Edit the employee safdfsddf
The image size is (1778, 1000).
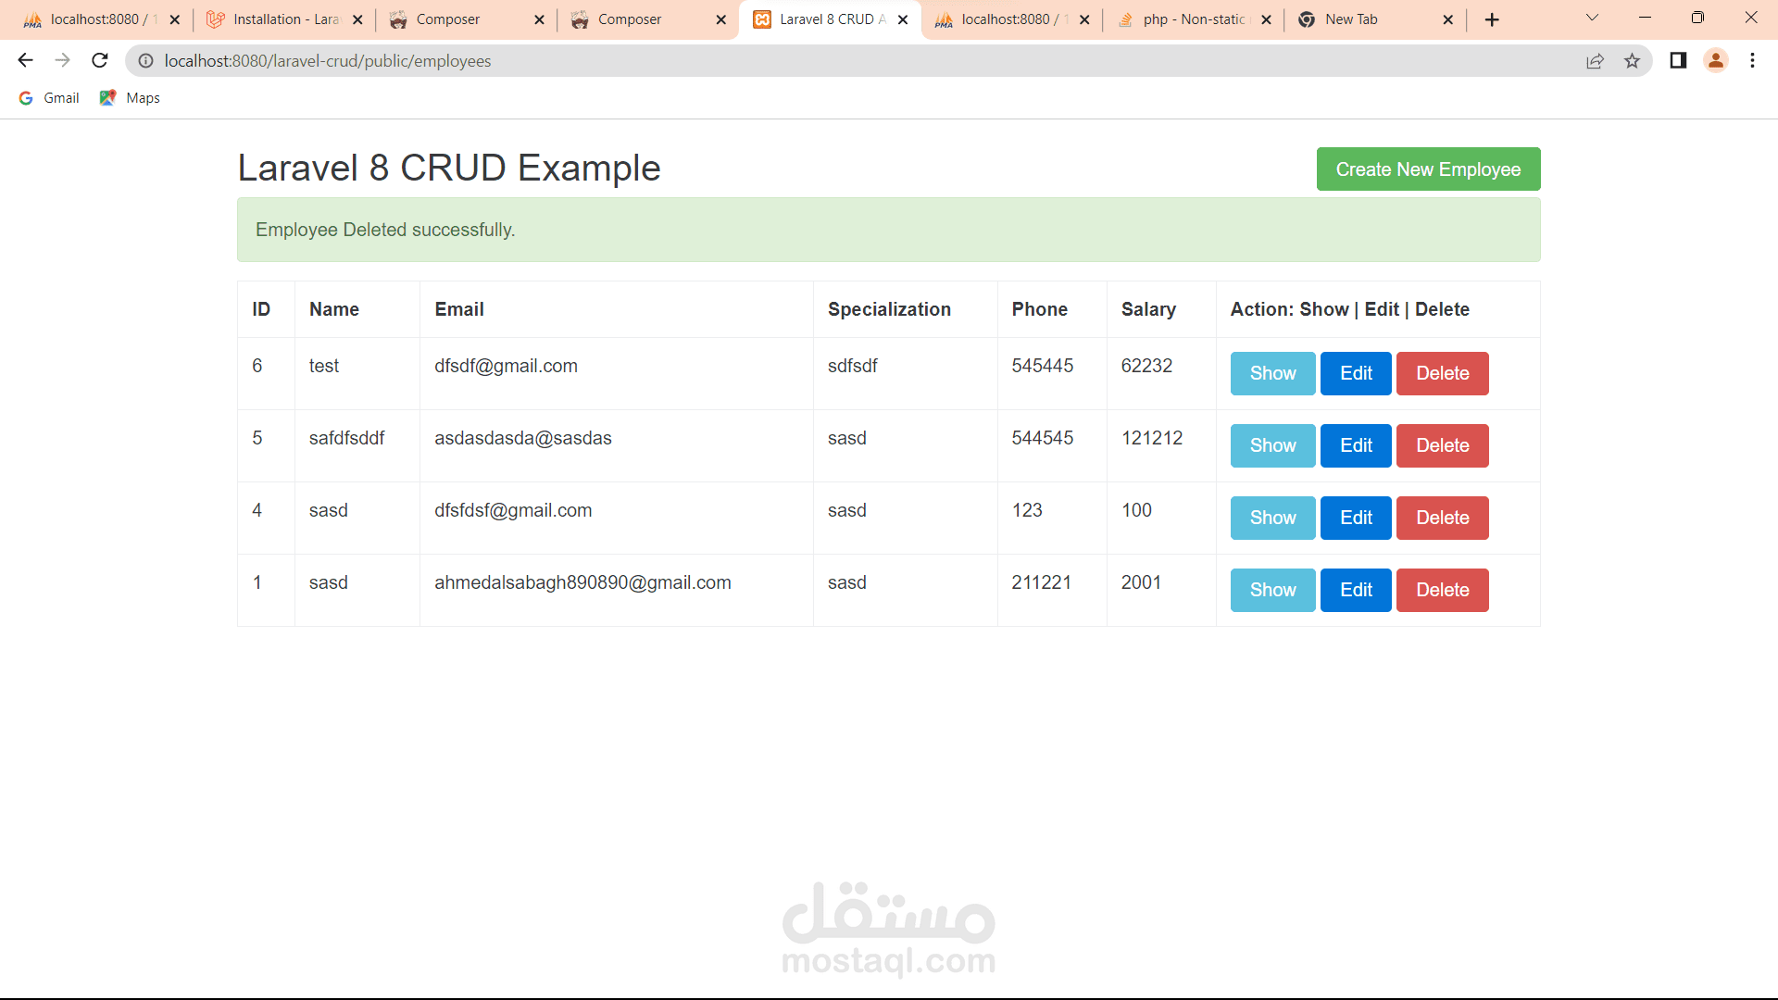tap(1356, 445)
